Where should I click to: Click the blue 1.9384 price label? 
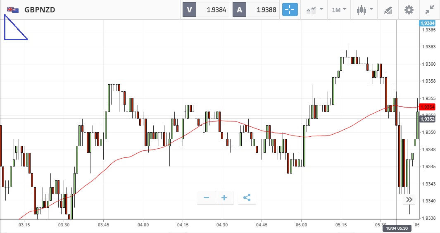coord(427,23)
